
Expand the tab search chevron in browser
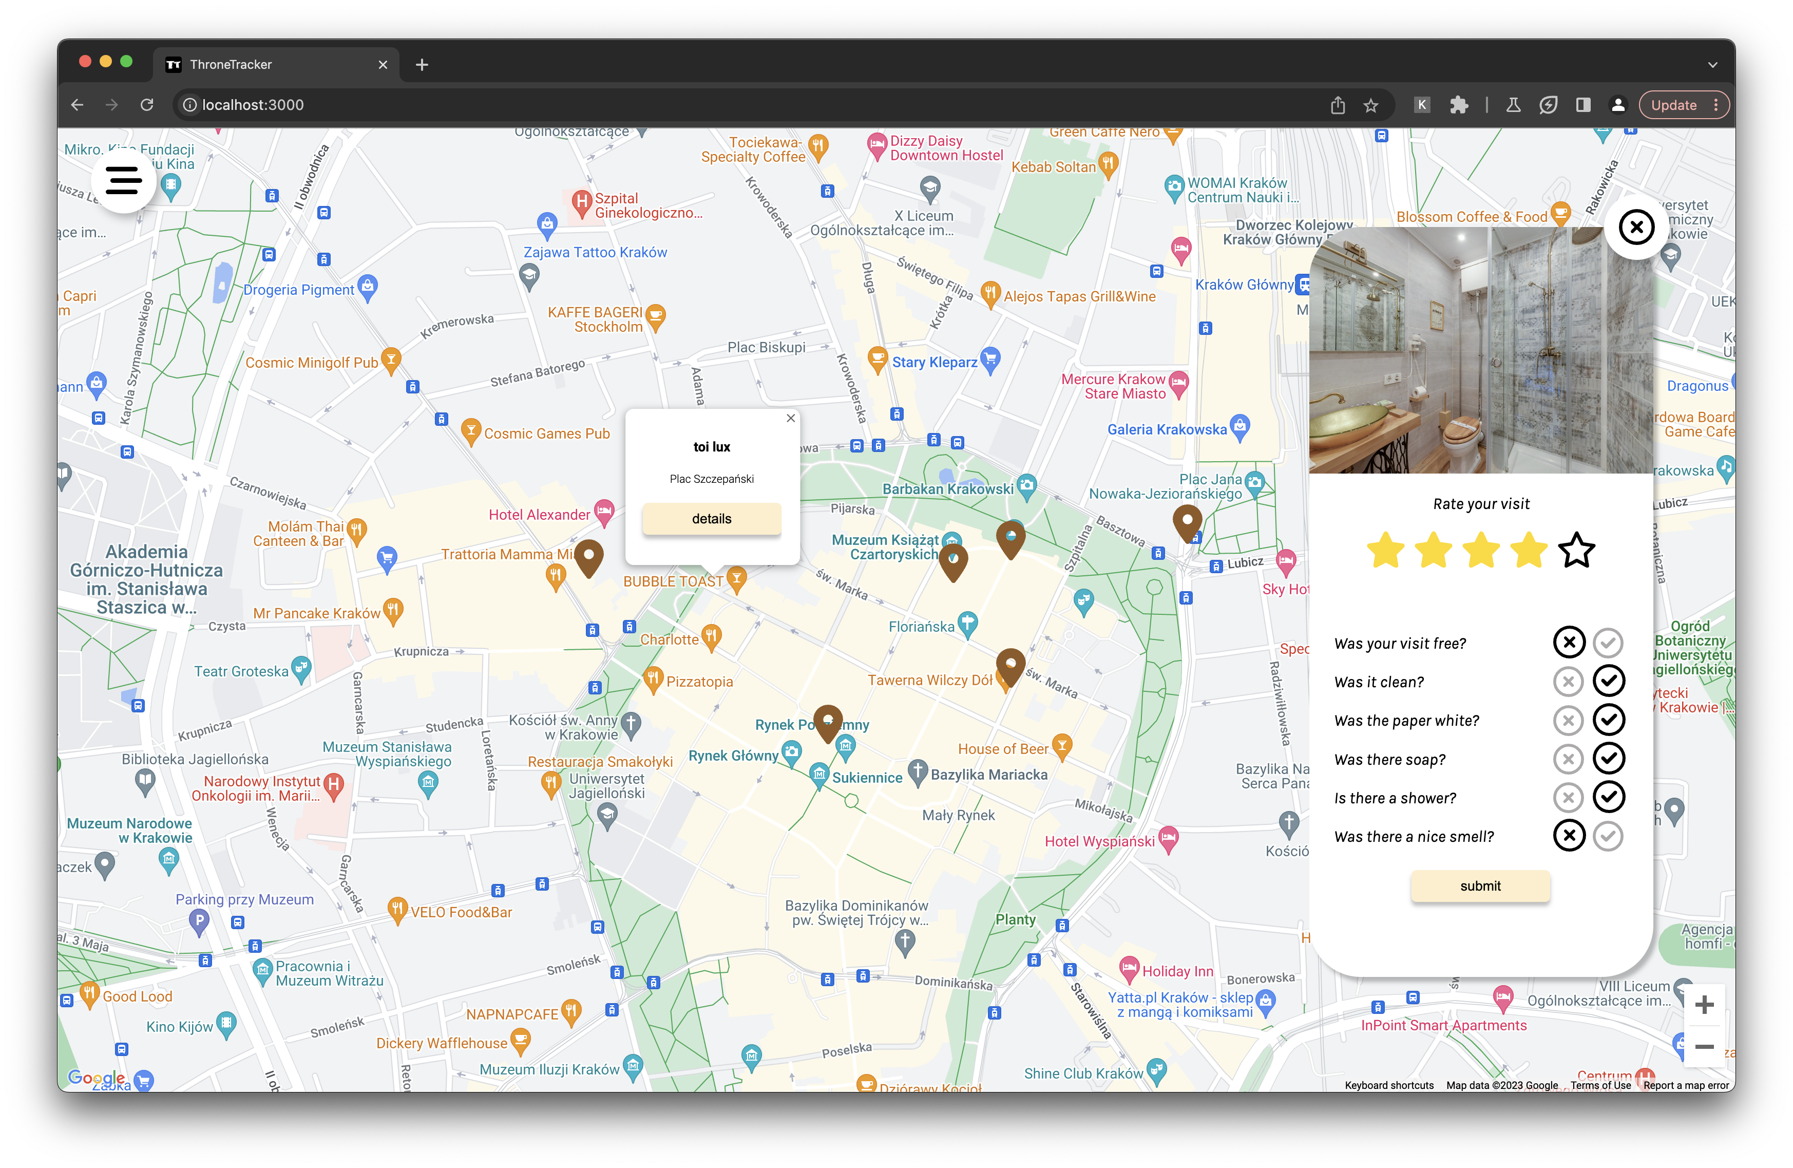[1712, 65]
